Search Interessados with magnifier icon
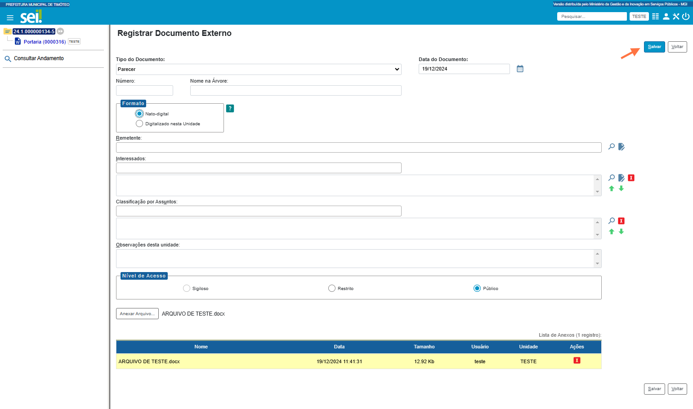The width and height of the screenshot is (693, 409). (x=612, y=178)
